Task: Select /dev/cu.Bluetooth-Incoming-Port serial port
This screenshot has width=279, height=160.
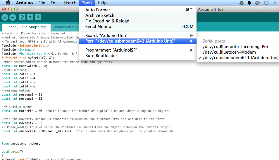Action: point(238,47)
